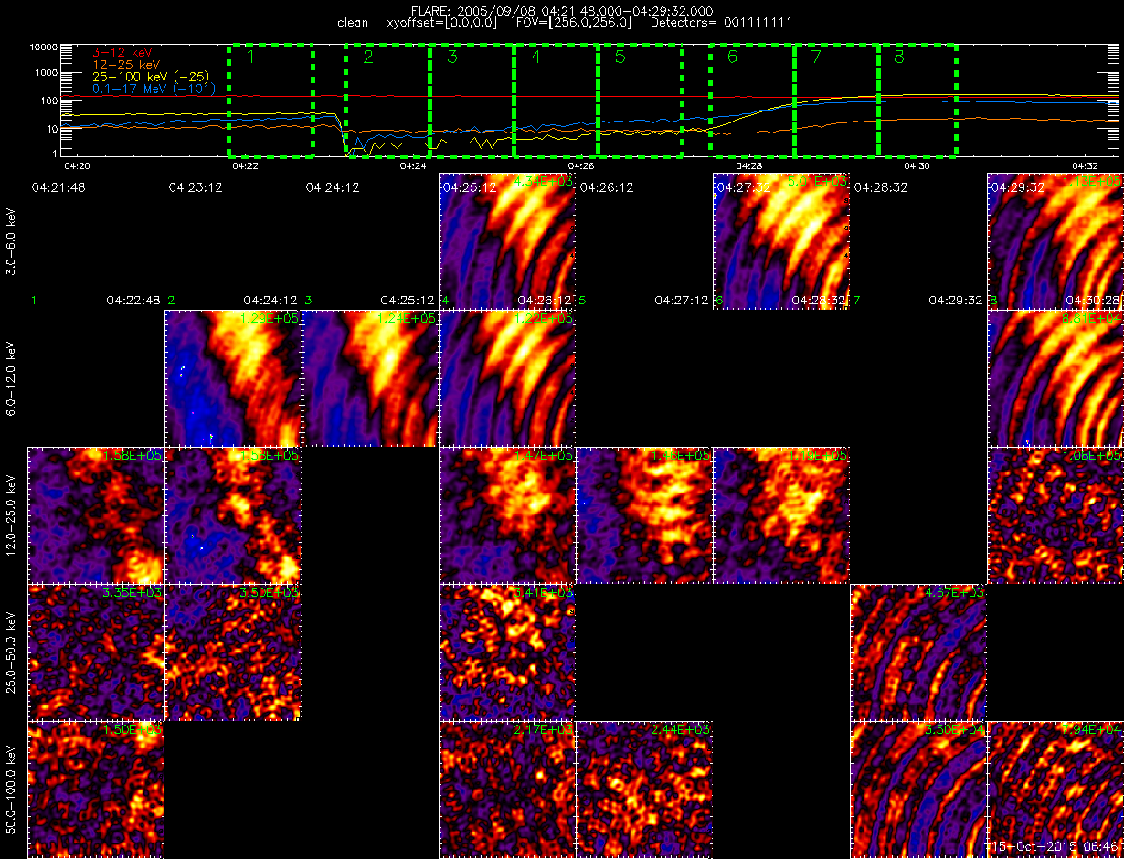
Task: Click the 'clean' algorithm label in the header
Action: (x=352, y=22)
